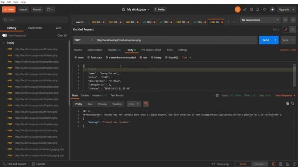Click the pencil edit icon beside BUILD
This screenshot has width=298, height=167.
pos(286,29)
